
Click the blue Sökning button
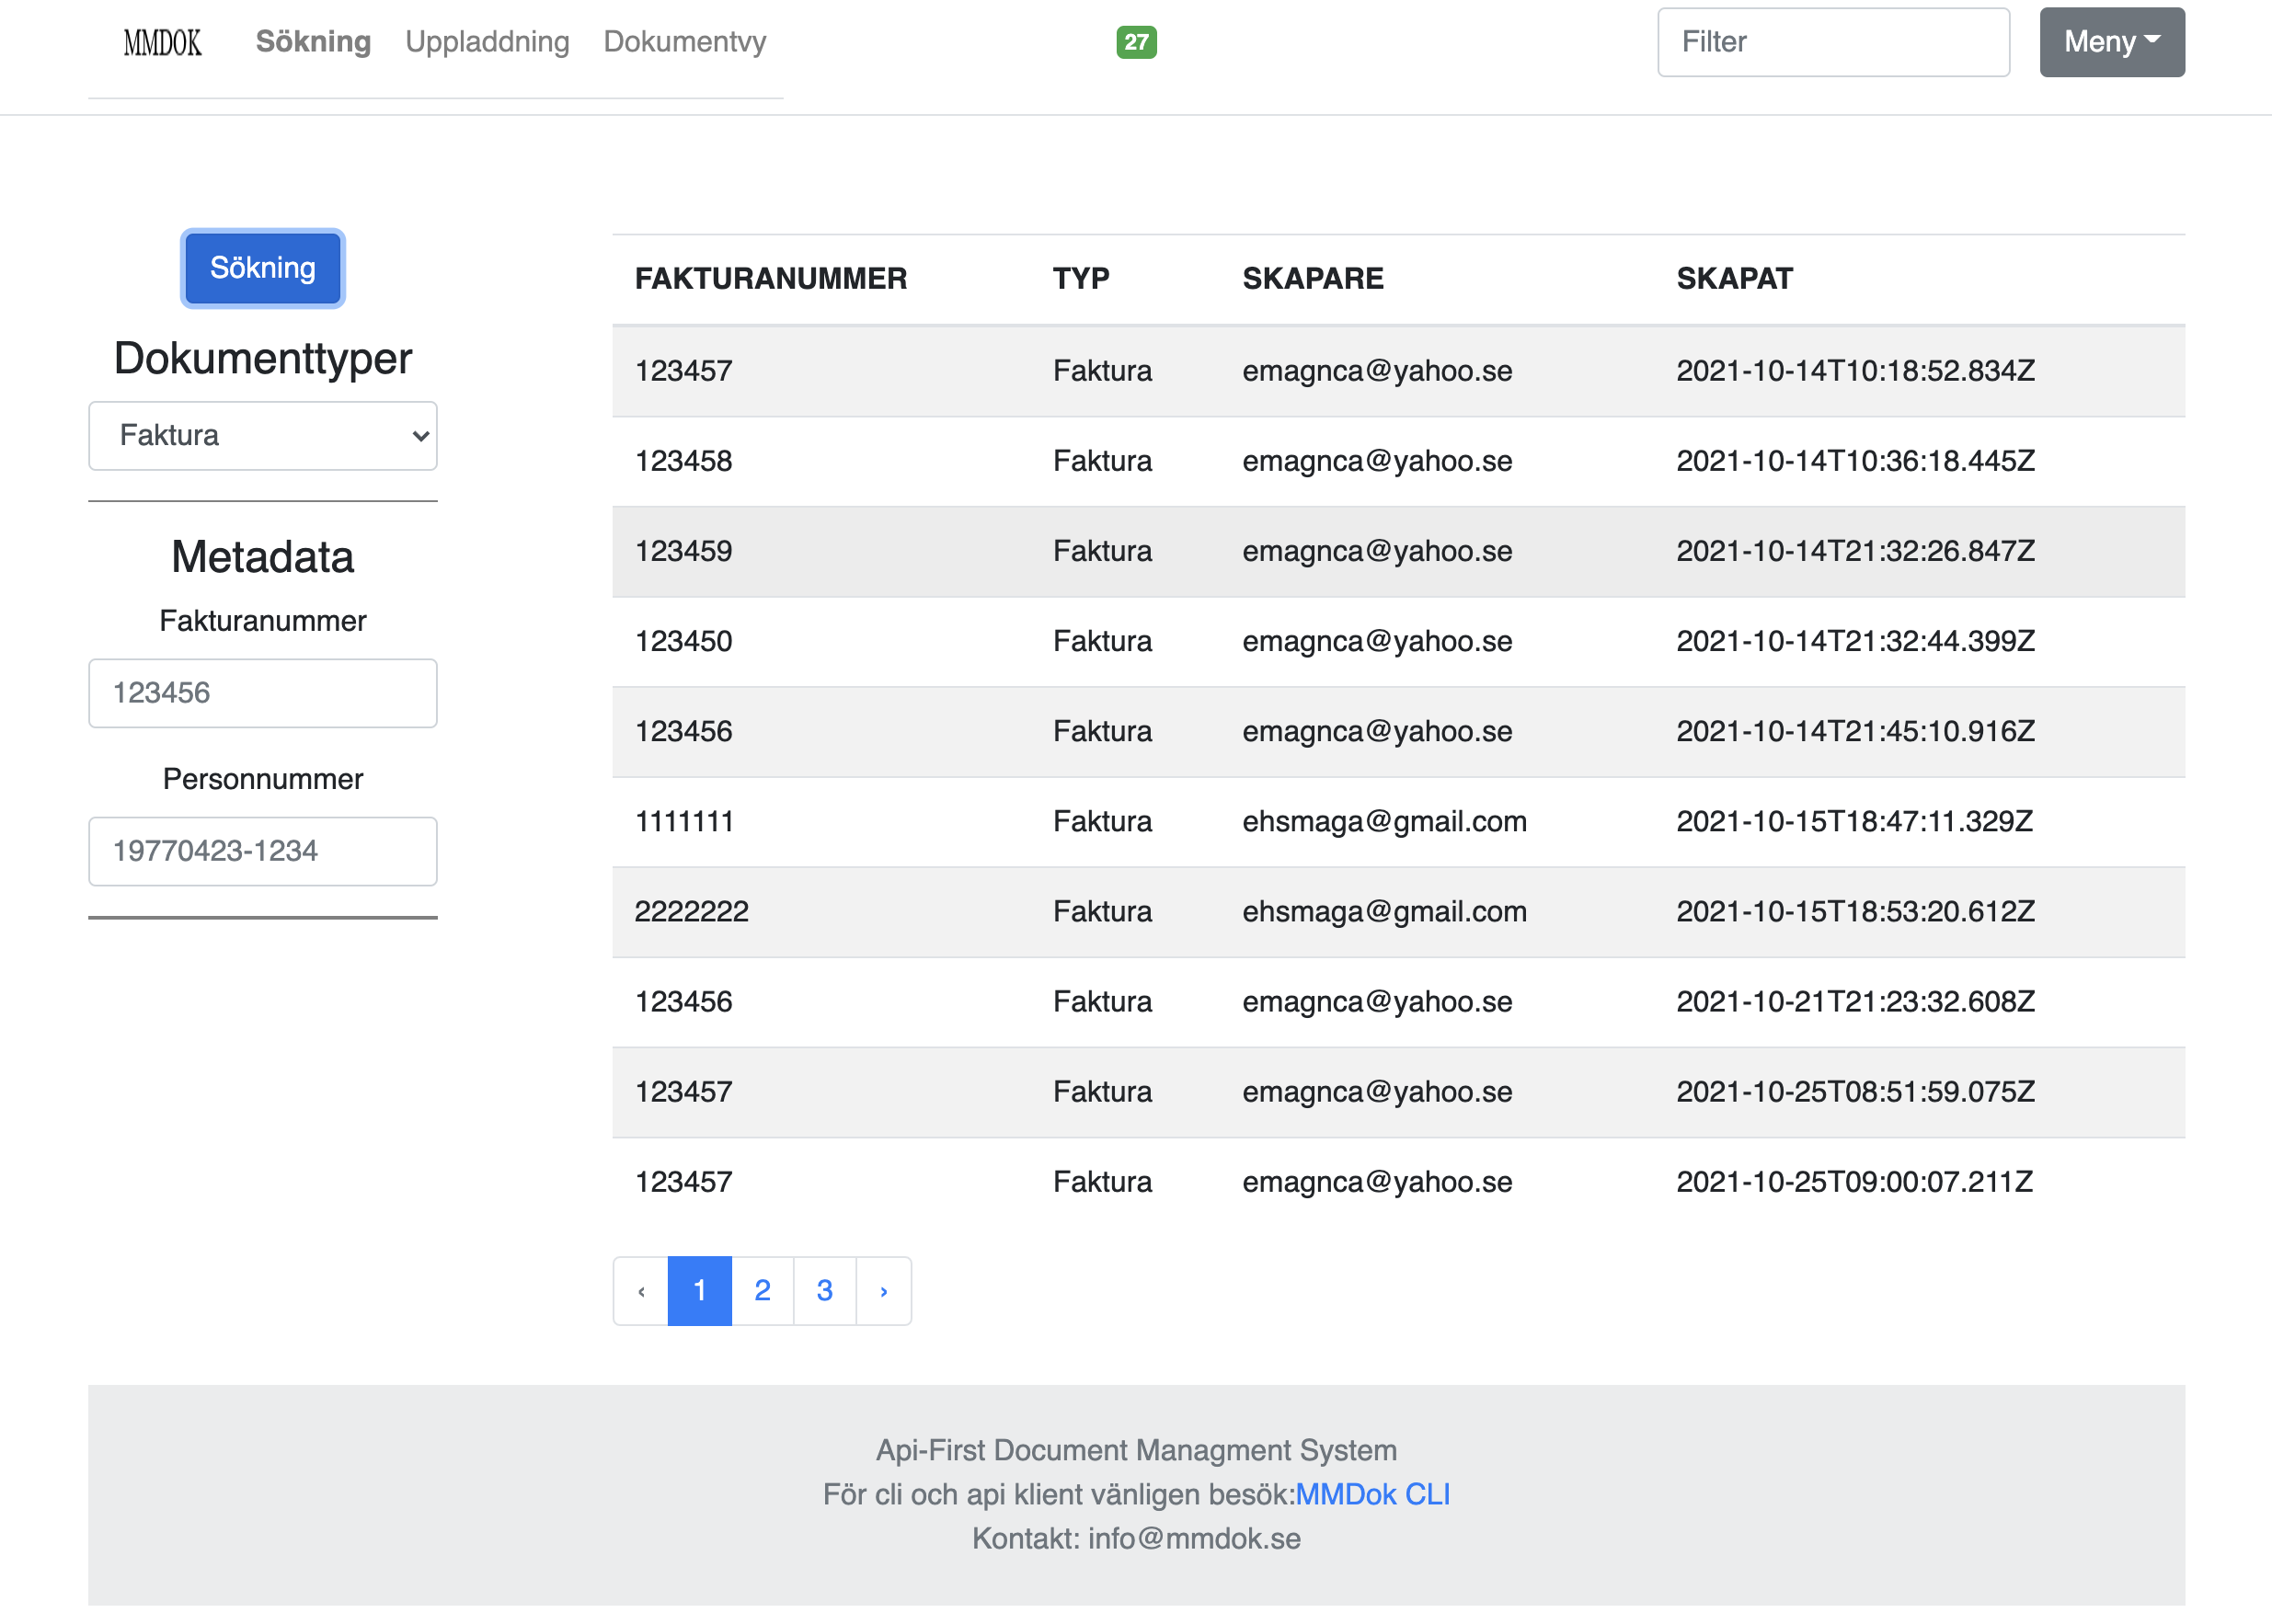pyautogui.click(x=263, y=268)
